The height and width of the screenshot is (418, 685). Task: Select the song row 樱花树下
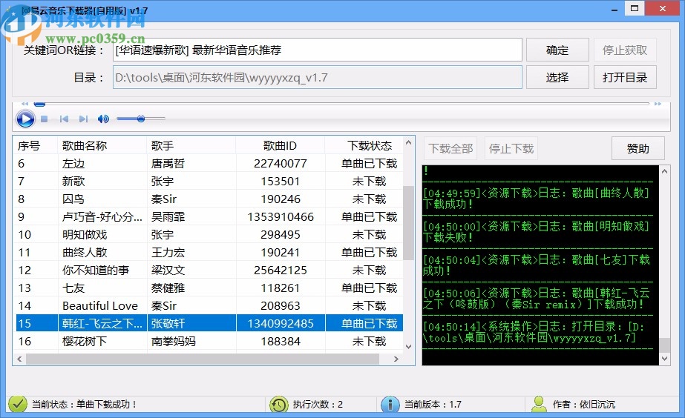coord(209,341)
